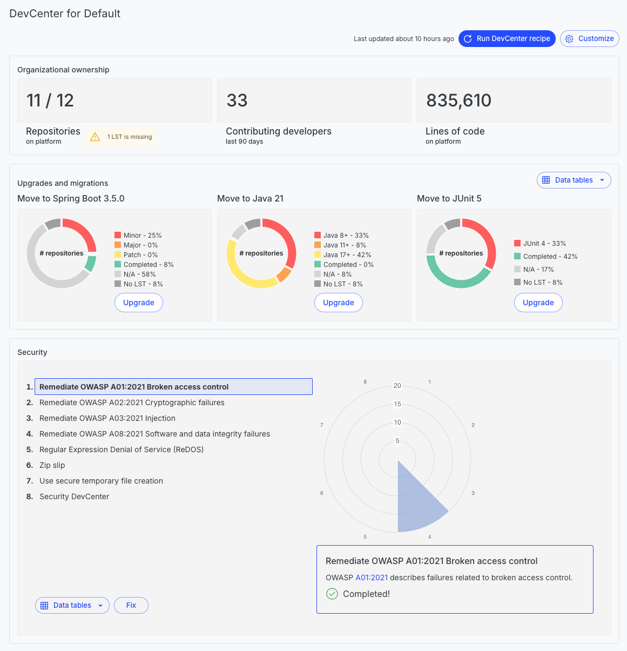Select Use secure temporary file creation
Viewport: 627px width, 651px height.
coord(101,481)
